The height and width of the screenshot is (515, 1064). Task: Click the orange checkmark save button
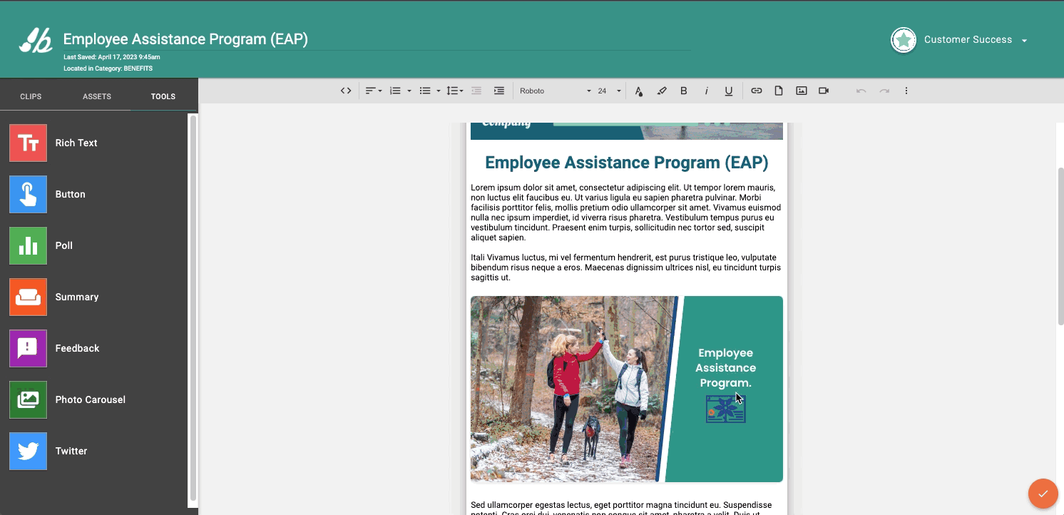click(x=1043, y=493)
